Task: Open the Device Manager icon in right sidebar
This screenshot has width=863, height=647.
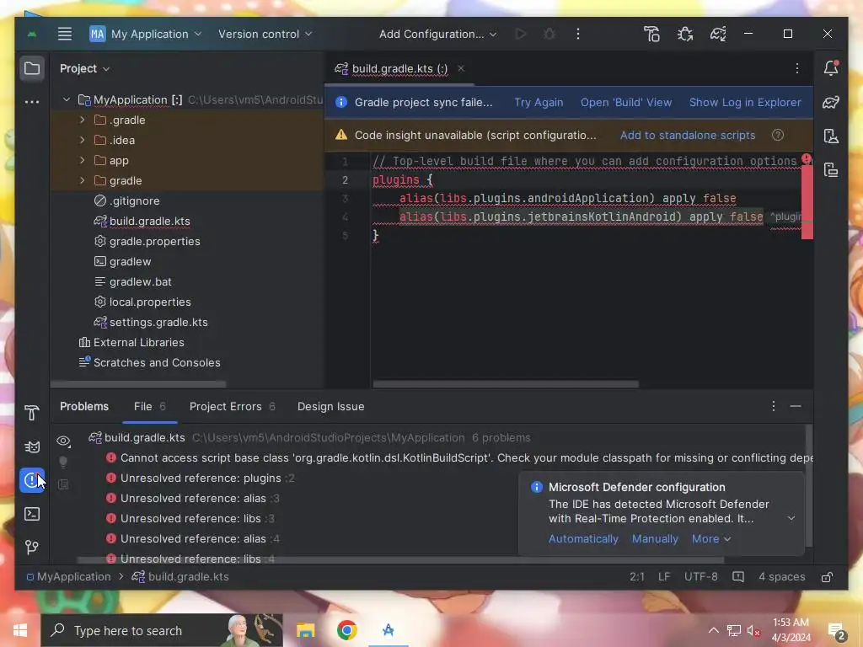Action: tap(830, 136)
